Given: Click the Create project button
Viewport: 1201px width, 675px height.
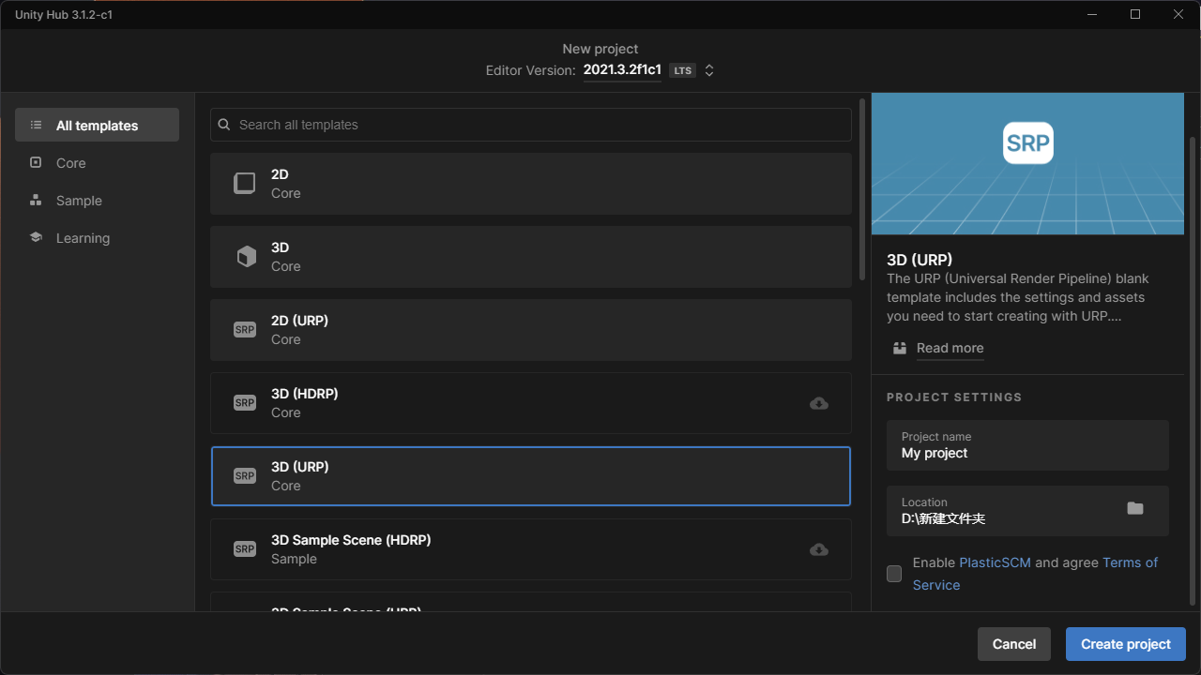Looking at the screenshot, I should (x=1126, y=644).
